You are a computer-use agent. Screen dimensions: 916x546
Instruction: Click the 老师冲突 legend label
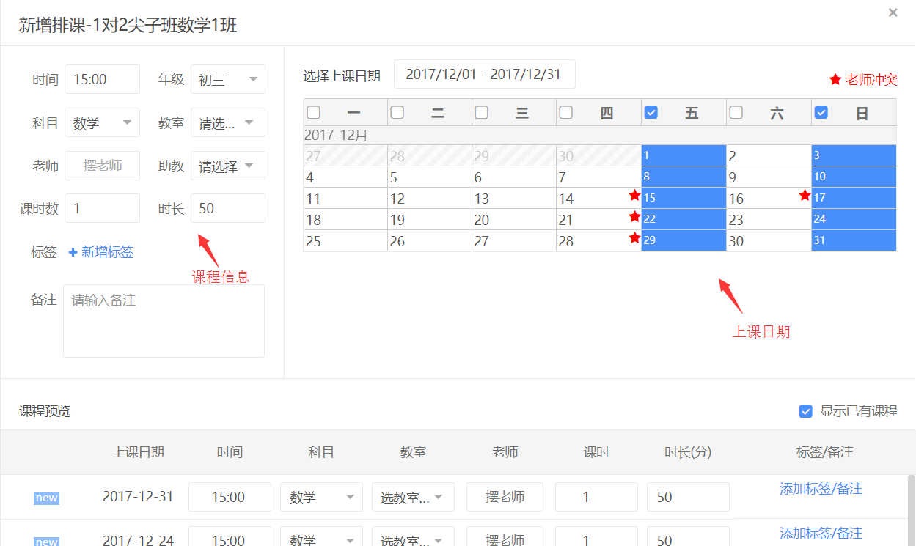pos(871,79)
